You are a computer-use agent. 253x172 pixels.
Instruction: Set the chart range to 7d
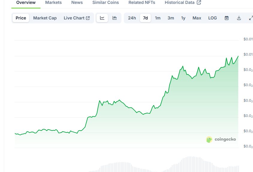[x=145, y=18]
